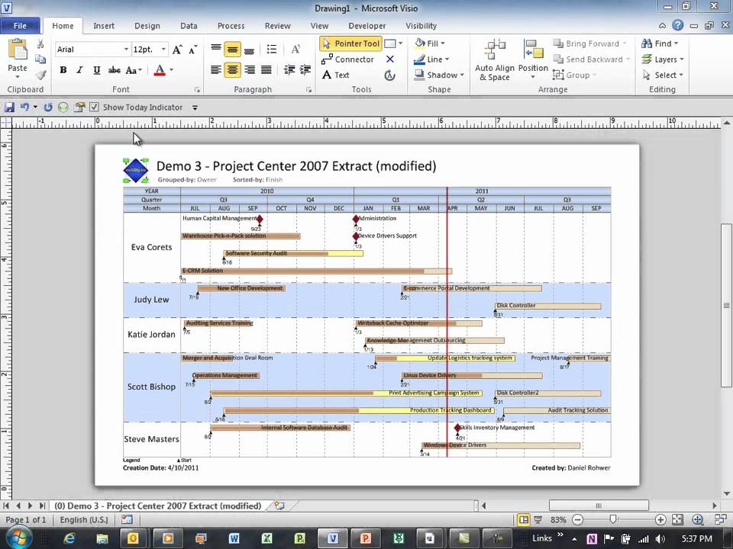Viewport: 733px width, 549px height.
Task: Open Internet Explorer from taskbar
Action: coord(69,538)
